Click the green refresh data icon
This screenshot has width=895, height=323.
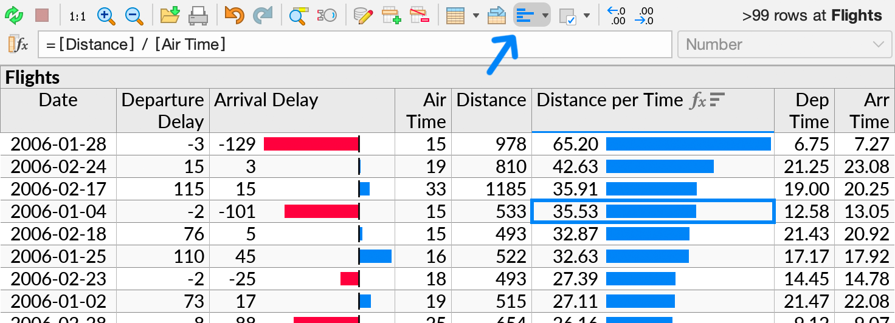click(14, 15)
